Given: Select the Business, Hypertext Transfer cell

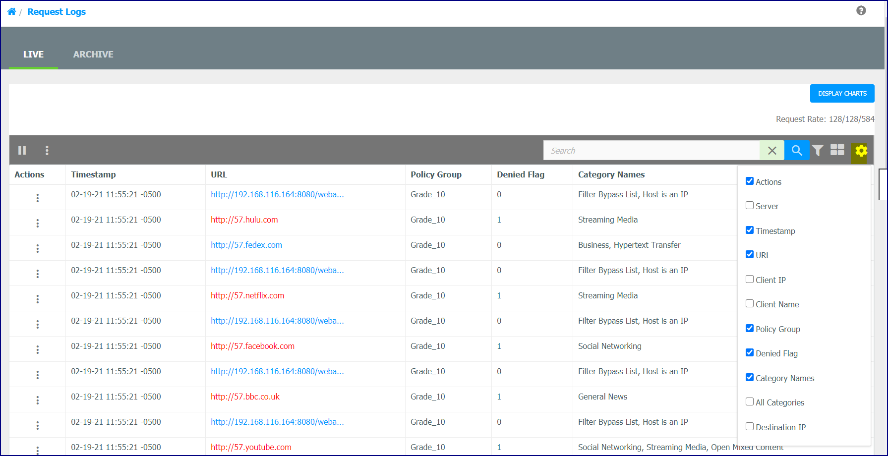Looking at the screenshot, I should click(629, 245).
